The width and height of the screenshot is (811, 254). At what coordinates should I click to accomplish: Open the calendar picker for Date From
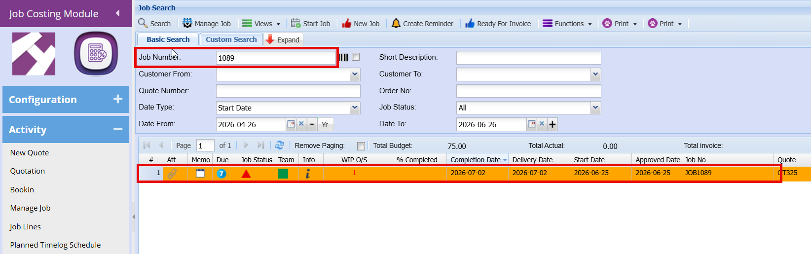click(x=291, y=124)
